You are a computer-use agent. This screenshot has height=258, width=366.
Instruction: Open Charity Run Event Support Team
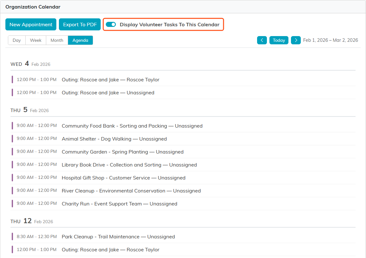[x=183, y=204]
